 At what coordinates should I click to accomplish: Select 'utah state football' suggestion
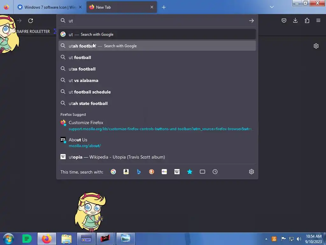[157, 103]
